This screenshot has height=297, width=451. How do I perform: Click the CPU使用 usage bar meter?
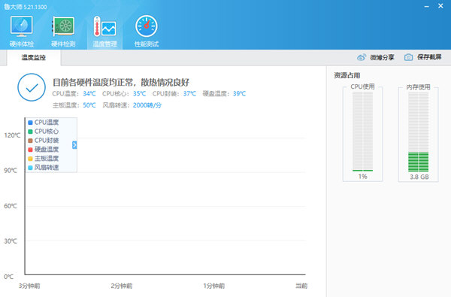(363, 132)
